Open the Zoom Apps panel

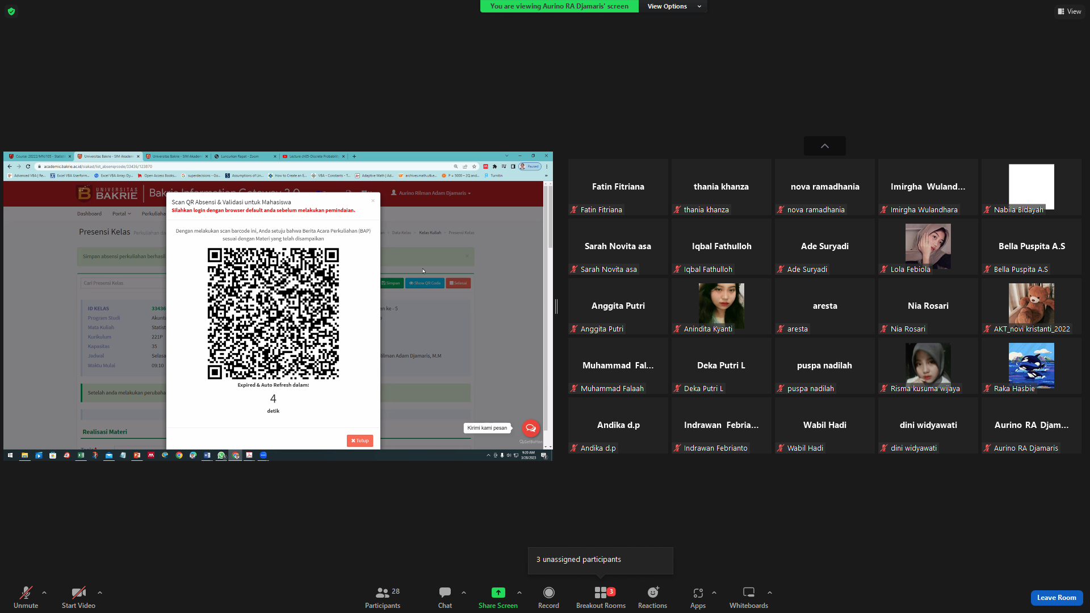point(698,598)
